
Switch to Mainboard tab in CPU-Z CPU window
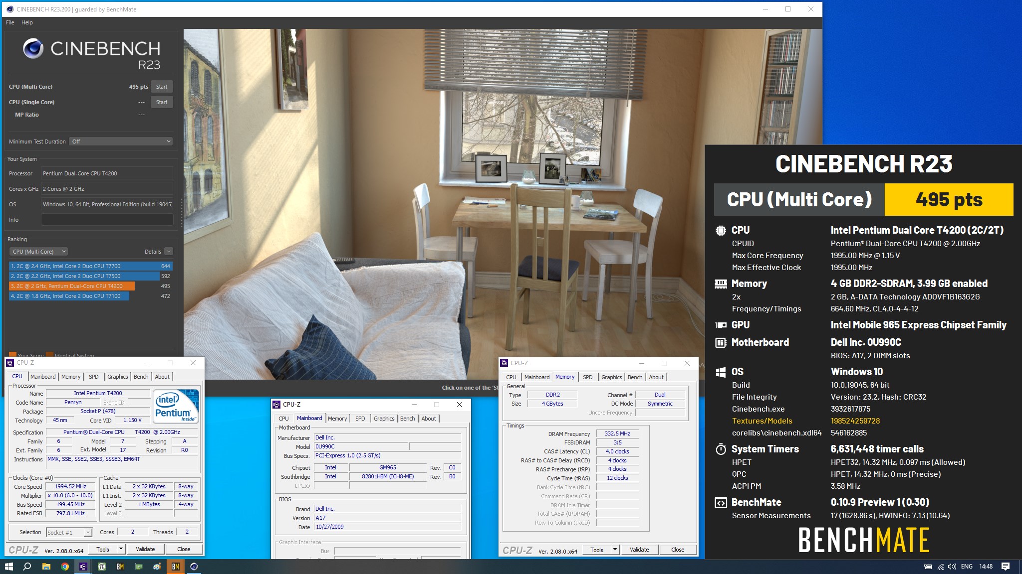[x=43, y=377]
